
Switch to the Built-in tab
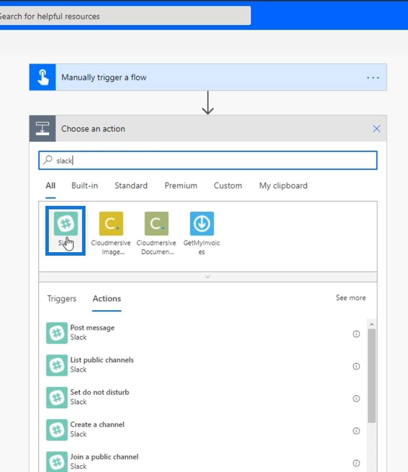tap(85, 185)
